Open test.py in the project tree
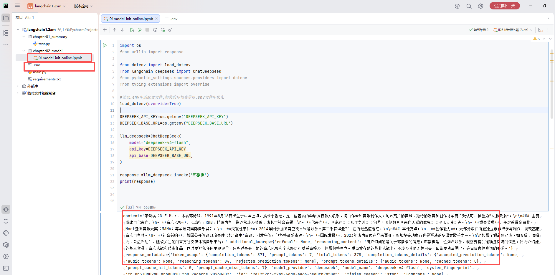Viewport: 555px width, 275px height. 44,44
